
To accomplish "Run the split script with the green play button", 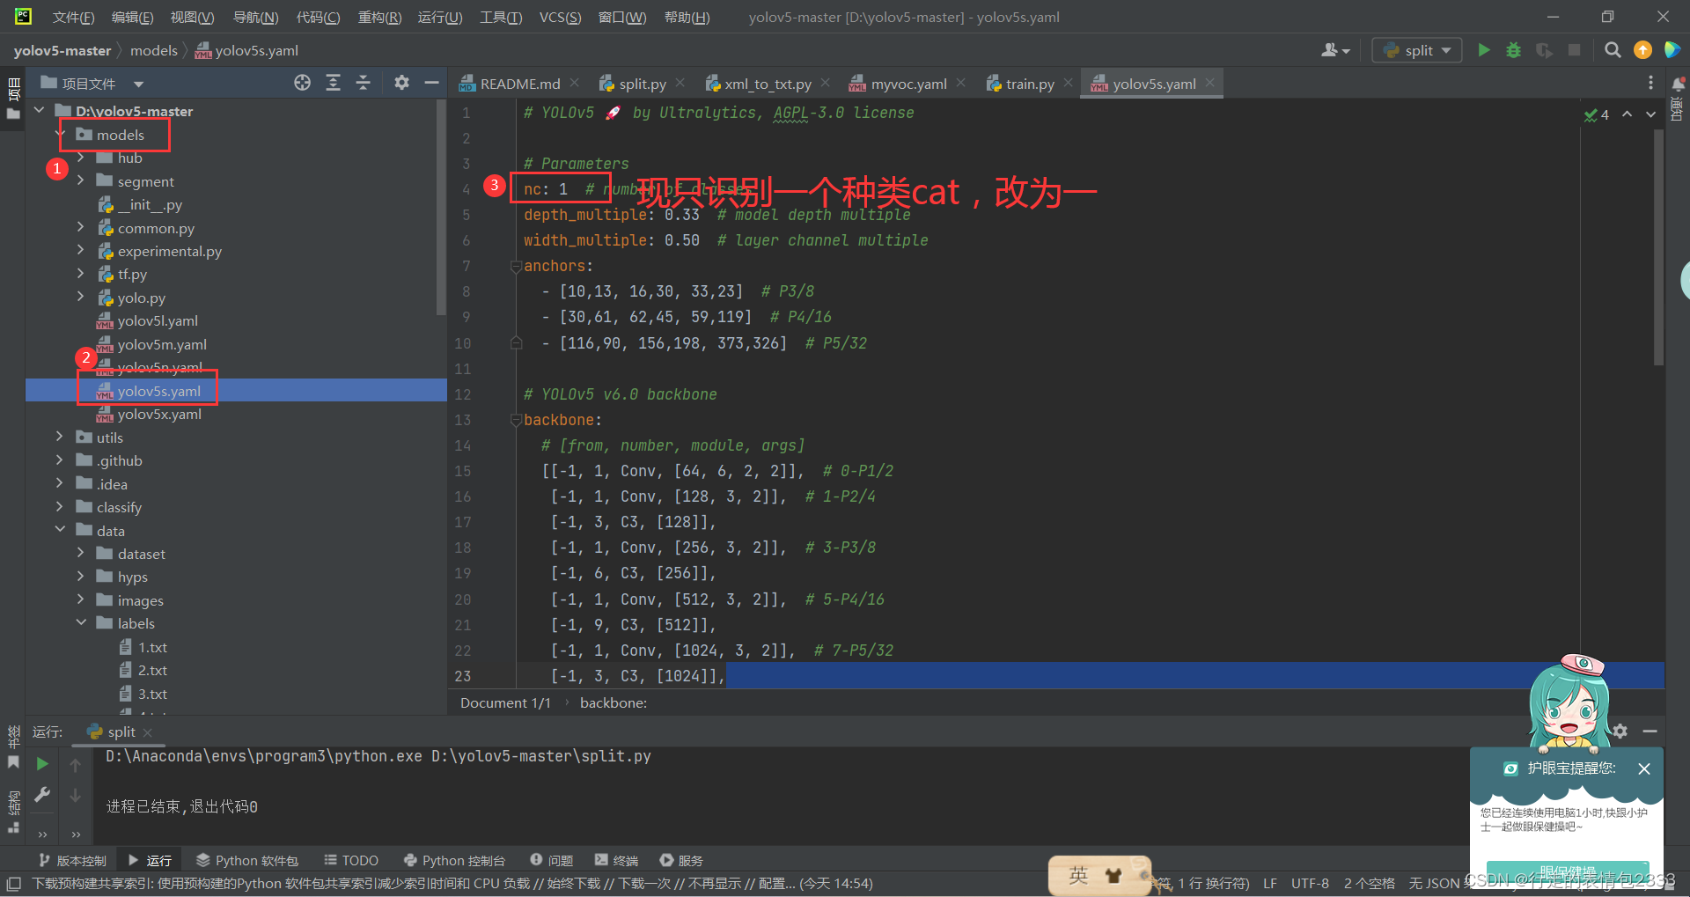I will tap(1484, 50).
